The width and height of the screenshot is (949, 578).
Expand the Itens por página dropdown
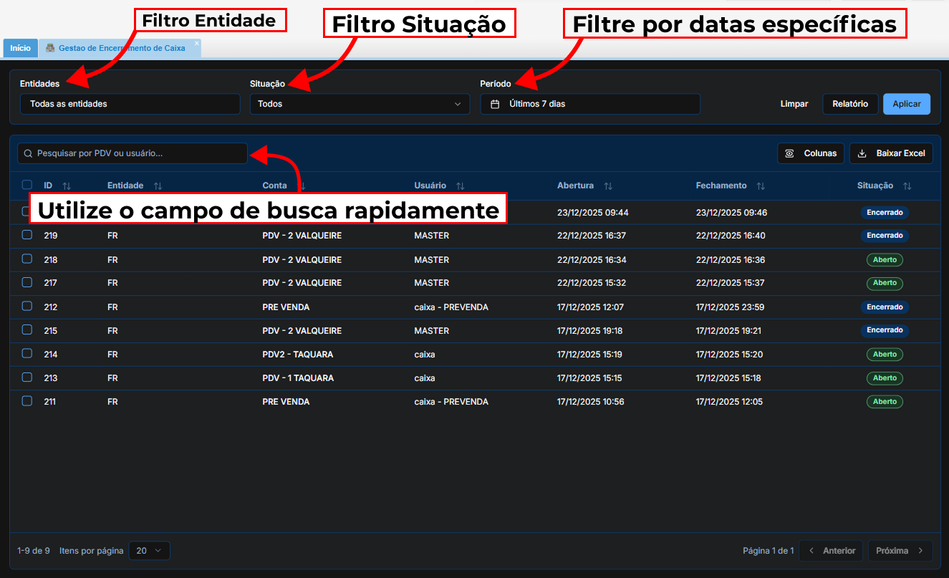(x=149, y=551)
